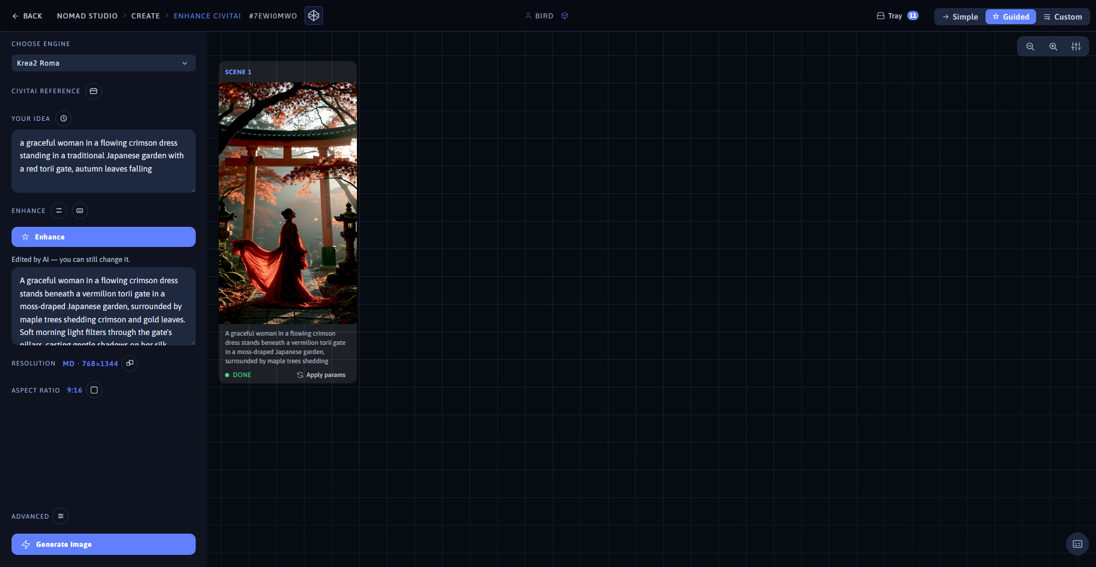Open the BIRD user profile
This screenshot has height=567, width=1096.
coord(539,16)
